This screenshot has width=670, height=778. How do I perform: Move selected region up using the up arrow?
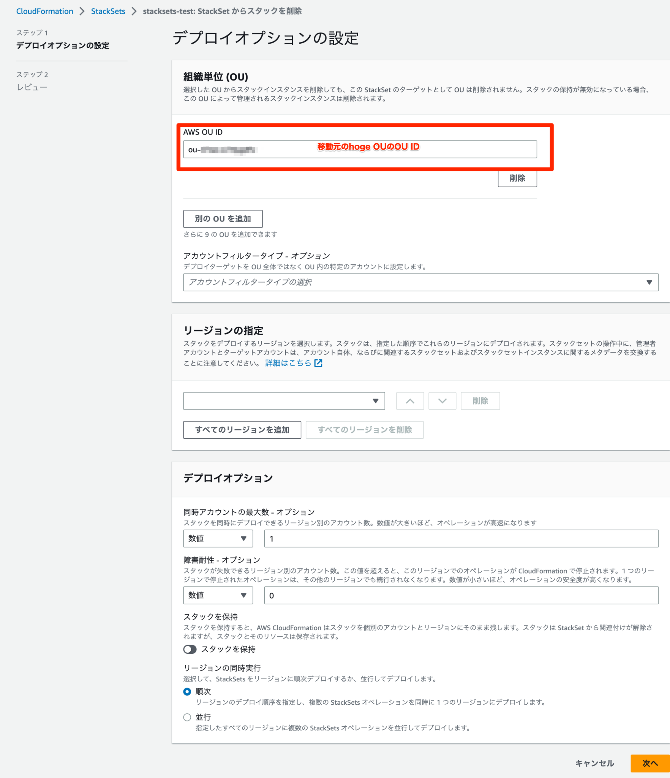(x=410, y=401)
